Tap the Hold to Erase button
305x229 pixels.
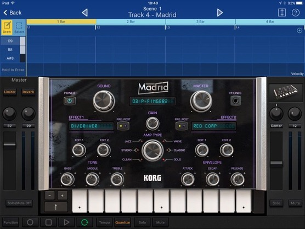[x=13, y=70]
